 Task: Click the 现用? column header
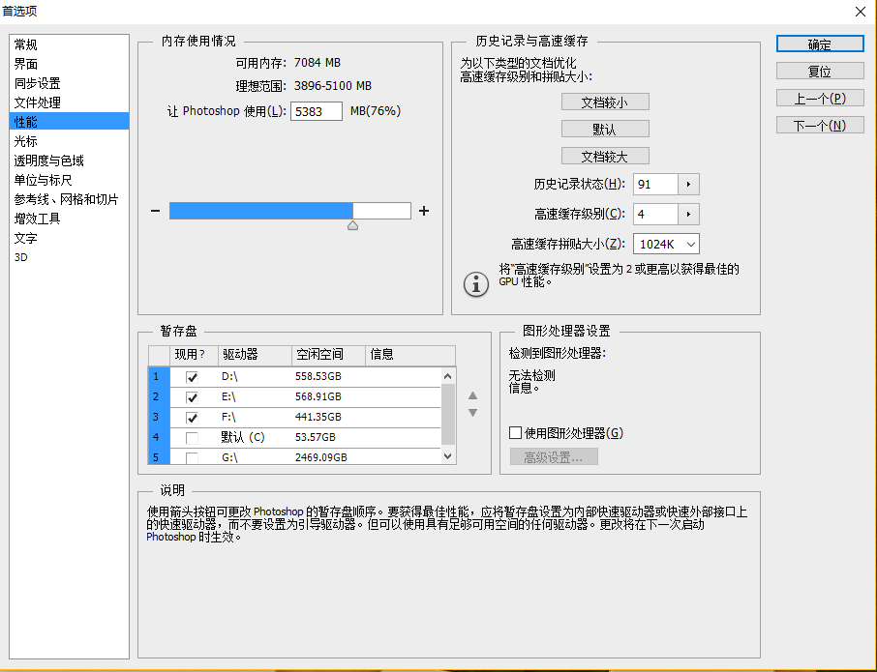pos(194,355)
